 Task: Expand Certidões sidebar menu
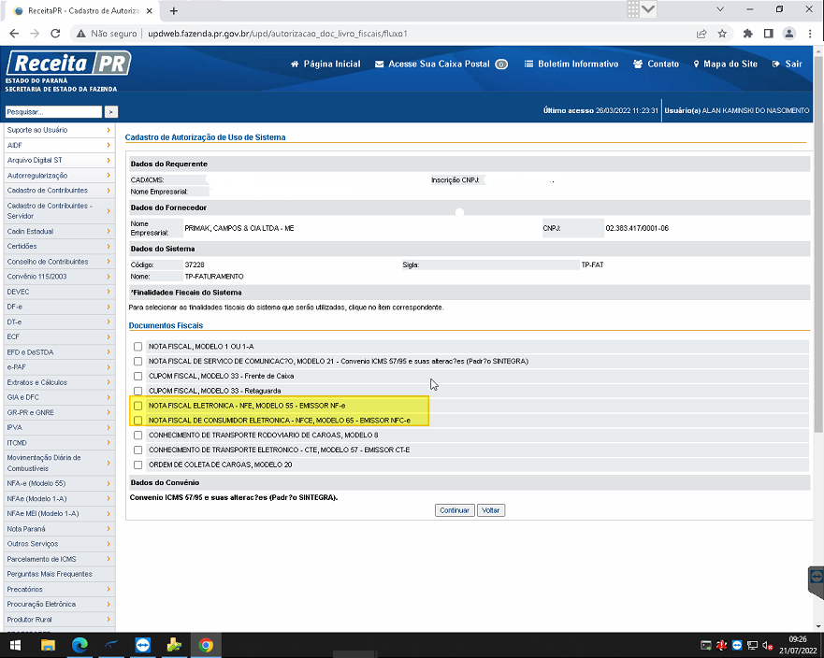(x=59, y=247)
